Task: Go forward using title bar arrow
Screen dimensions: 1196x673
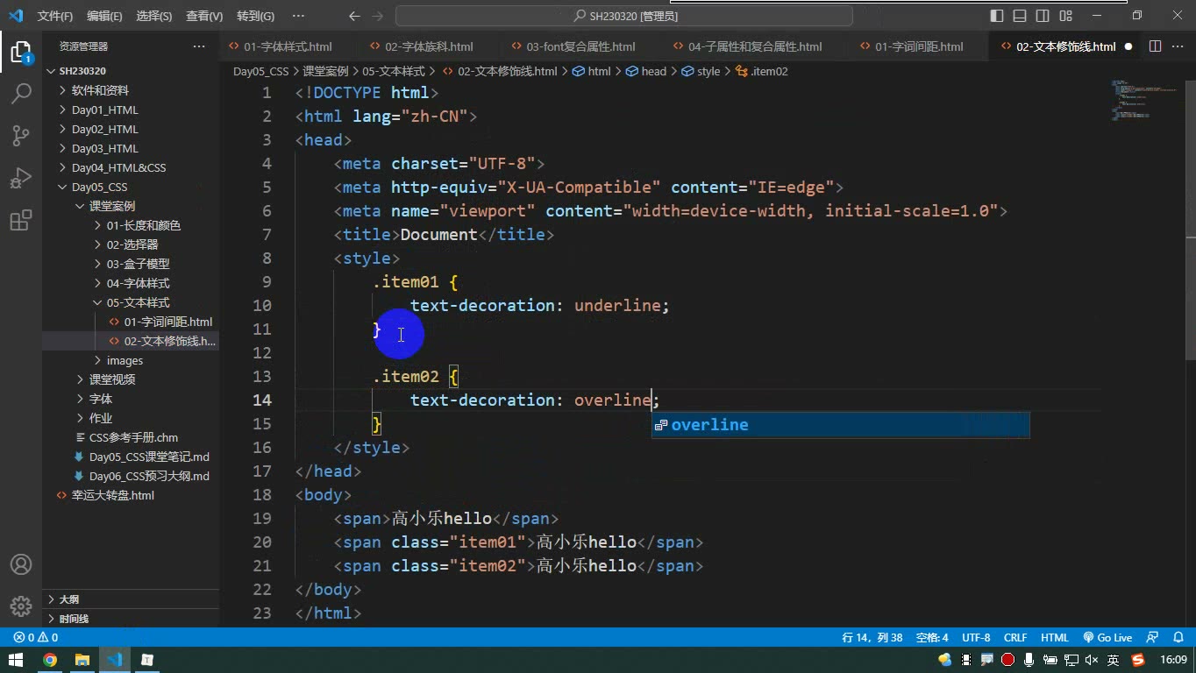Action: (x=377, y=16)
